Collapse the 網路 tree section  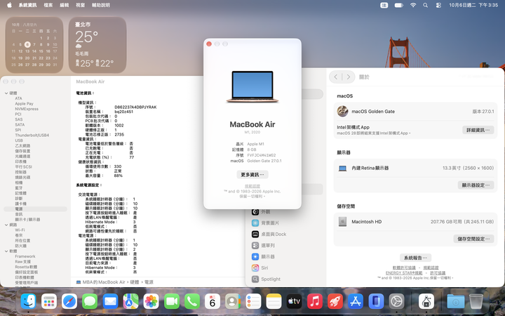pos(6,225)
